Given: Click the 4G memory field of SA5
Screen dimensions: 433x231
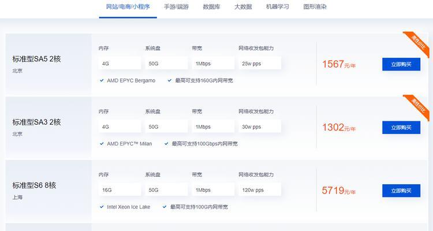Looking at the screenshot, I should point(120,64).
